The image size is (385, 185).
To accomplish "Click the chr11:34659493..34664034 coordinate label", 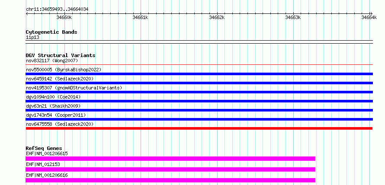I will [x=57, y=10].
